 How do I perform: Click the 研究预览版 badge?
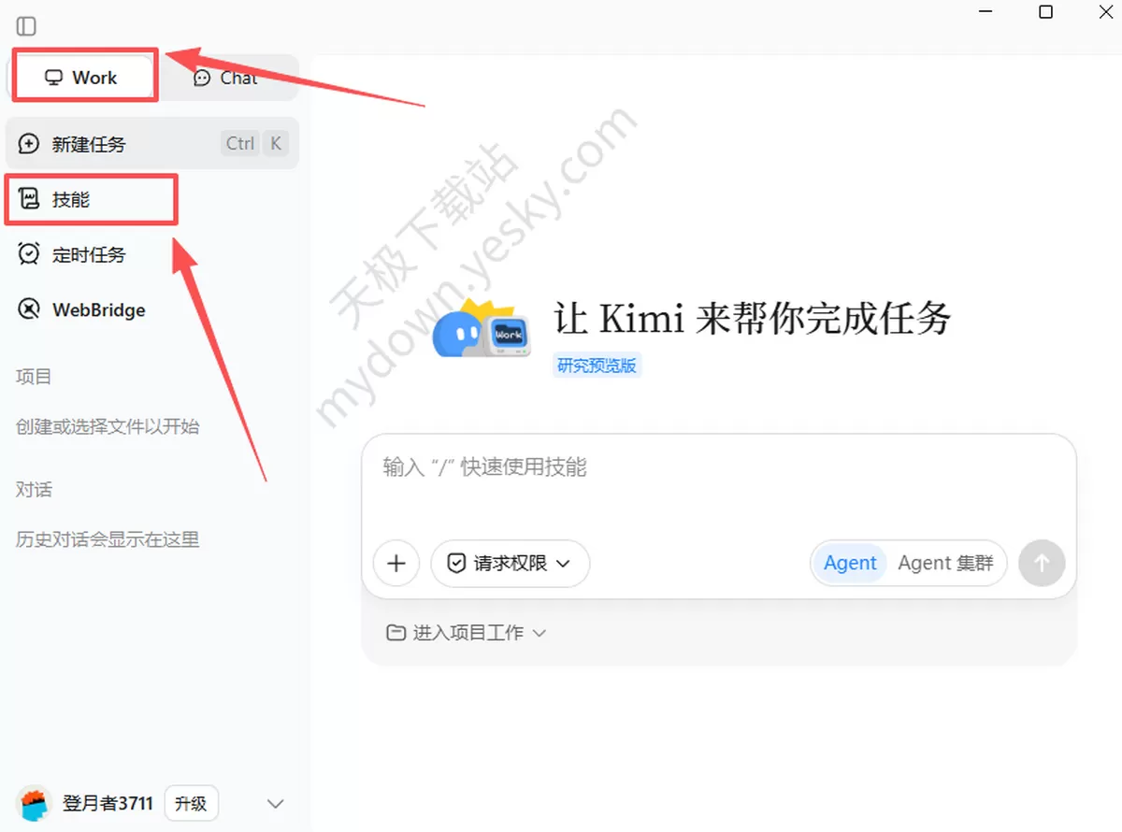[x=597, y=366]
